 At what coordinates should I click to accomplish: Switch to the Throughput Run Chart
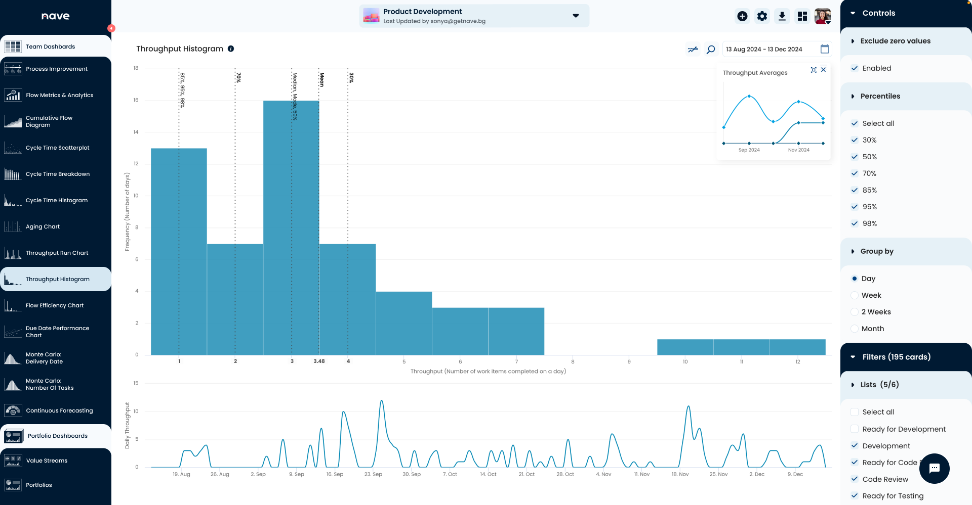click(57, 253)
